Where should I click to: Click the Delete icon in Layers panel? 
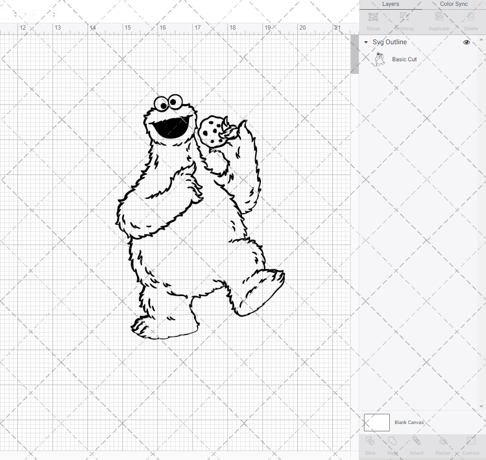[x=470, y=20]
